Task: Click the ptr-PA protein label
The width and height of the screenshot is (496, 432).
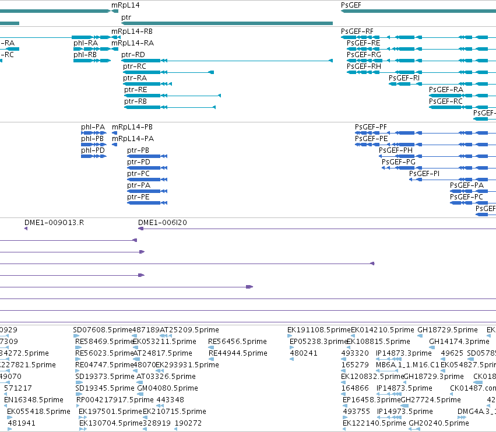Action: [x=139, y=185]
